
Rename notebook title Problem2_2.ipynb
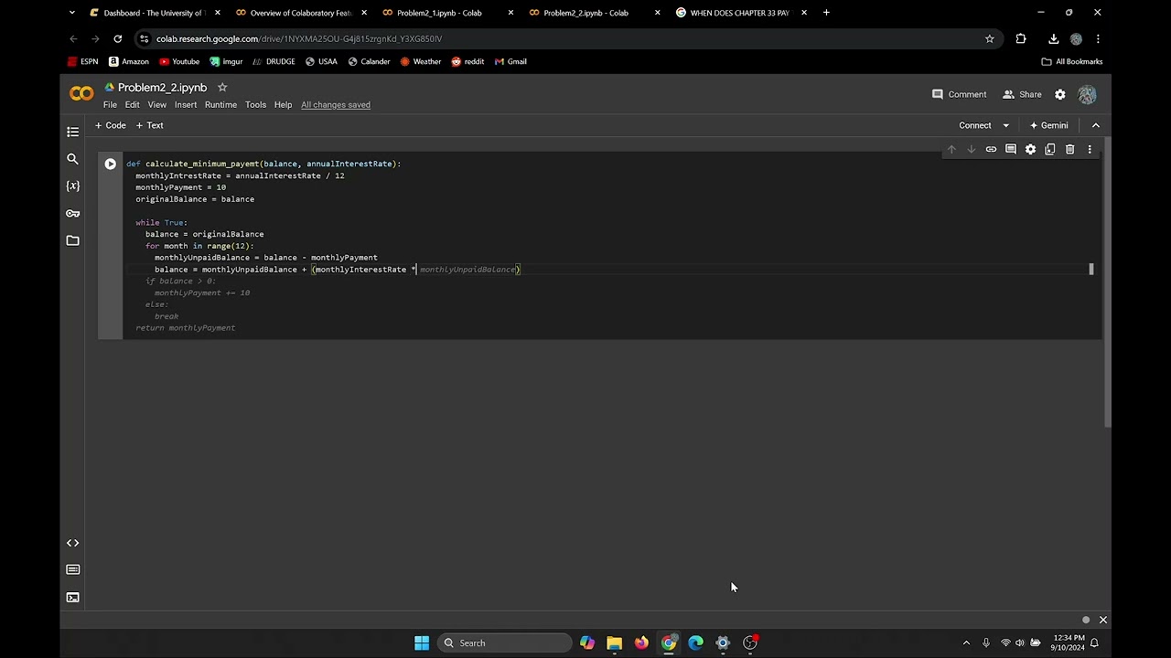coord(163,88)
